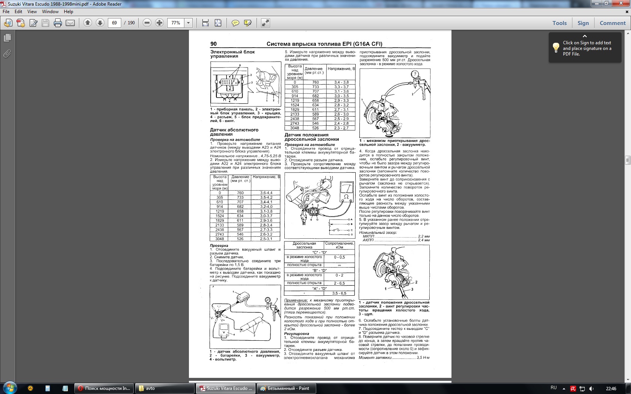Screen dimensions: 631x394
Task: Click the vertical scrollbar thumb
Action: [x=628, y=160]
